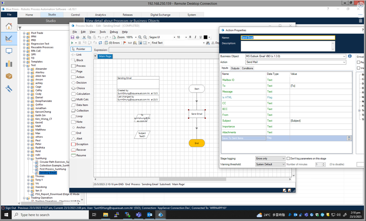Enable Don't log parameters on this stage
Image resolution: width=366 pixels, height=221 pixels.
click(288, 159)
